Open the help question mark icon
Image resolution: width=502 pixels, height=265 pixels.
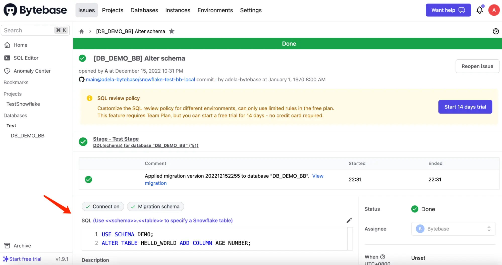click(496, 31)
